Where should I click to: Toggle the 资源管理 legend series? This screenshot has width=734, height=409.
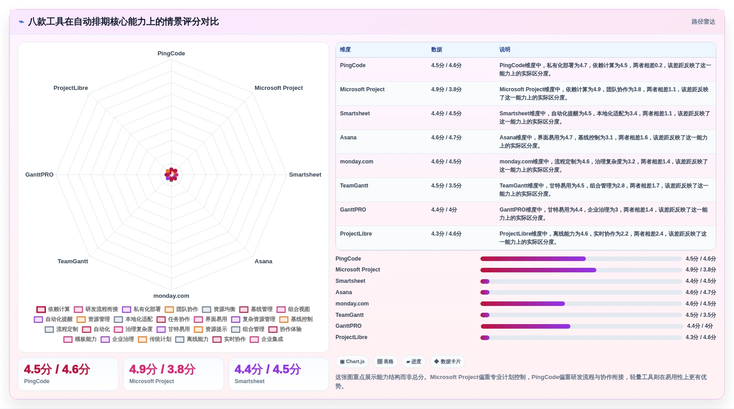93,319
